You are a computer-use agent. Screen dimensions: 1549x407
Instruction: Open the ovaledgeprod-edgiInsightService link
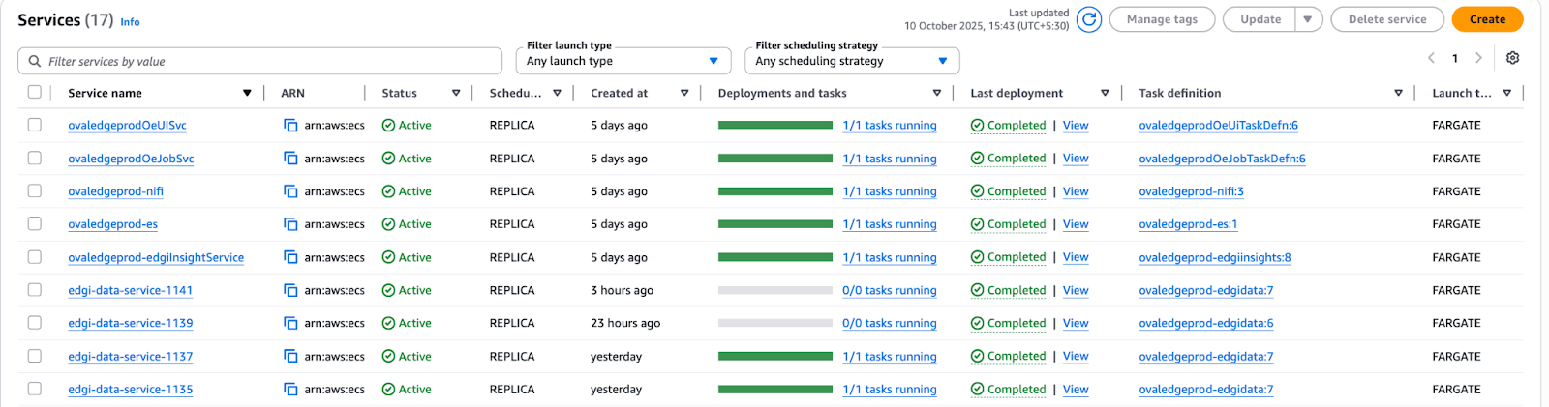click(156, 258)
